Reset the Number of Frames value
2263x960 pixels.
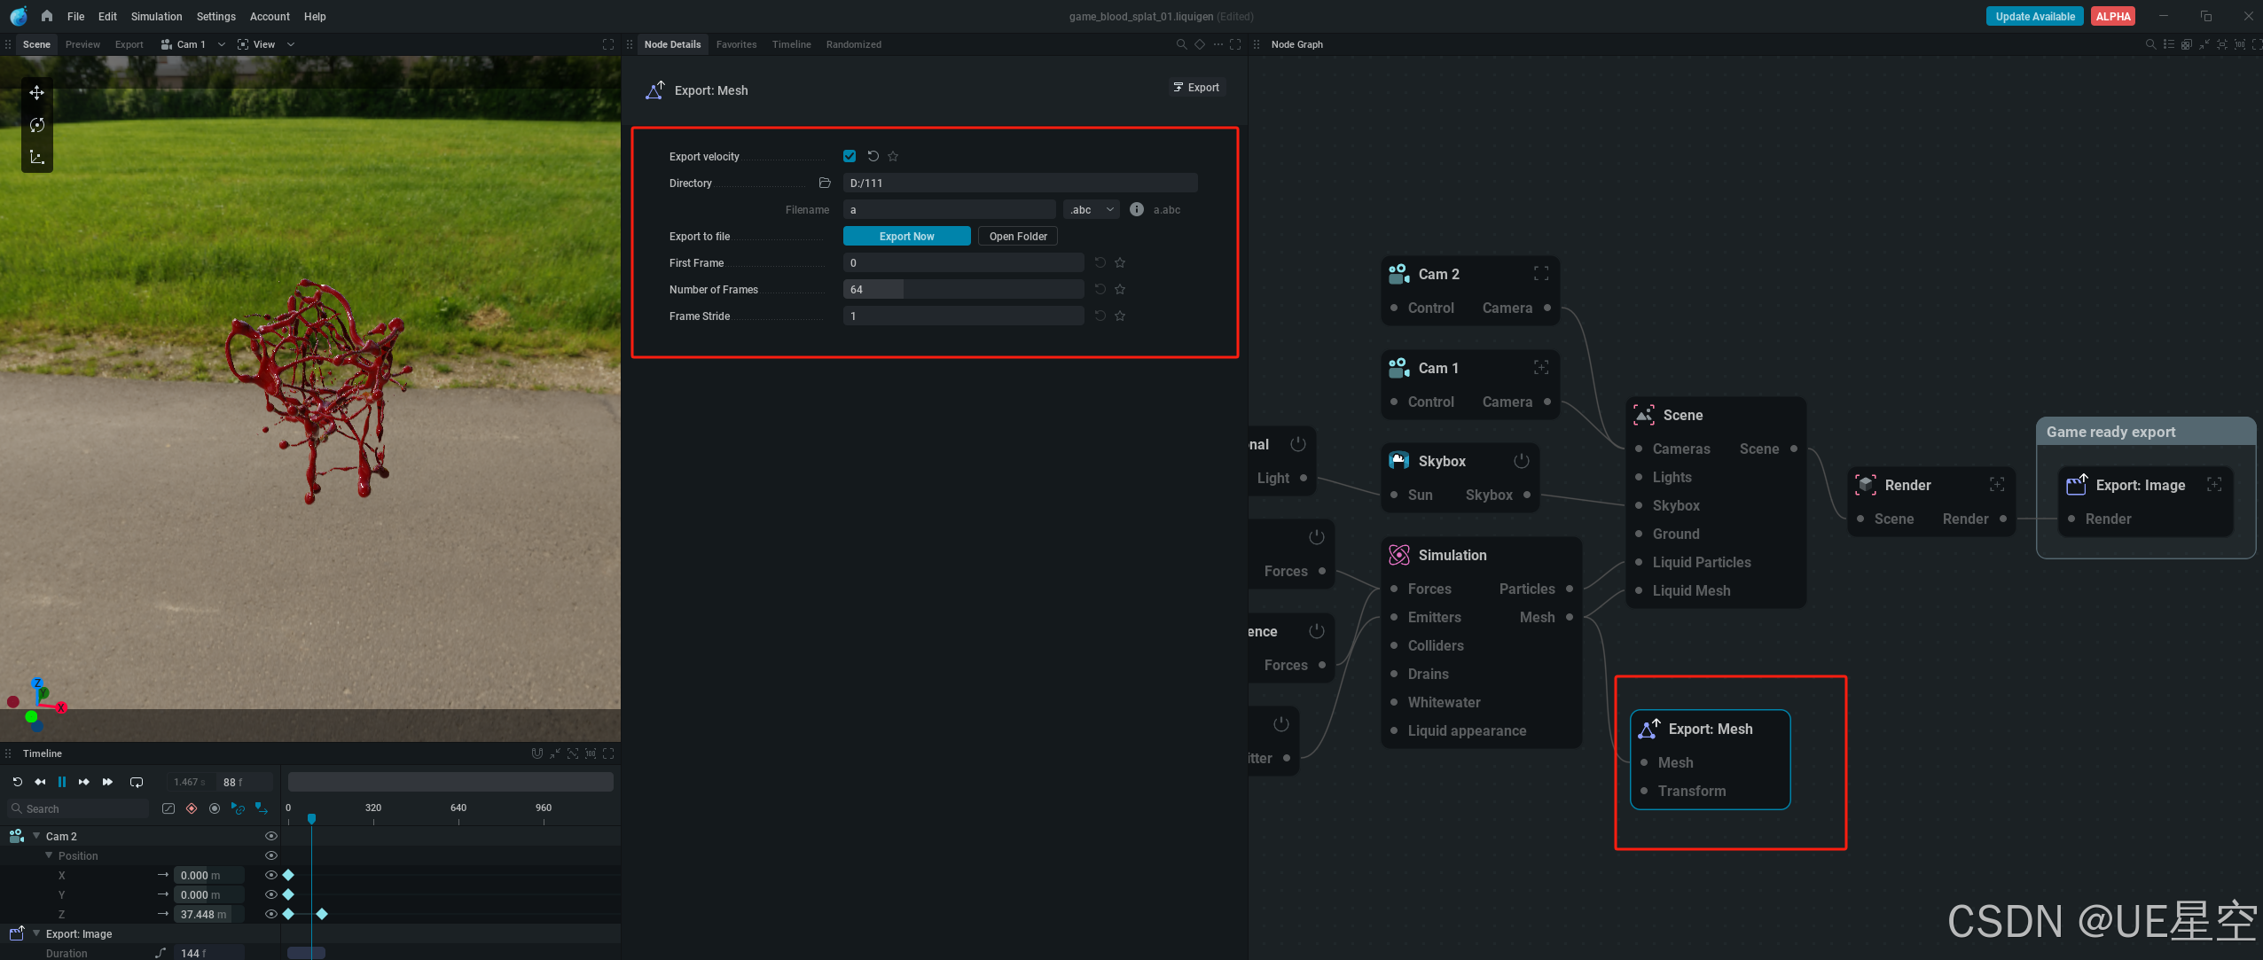click(x=1100, y=289)
